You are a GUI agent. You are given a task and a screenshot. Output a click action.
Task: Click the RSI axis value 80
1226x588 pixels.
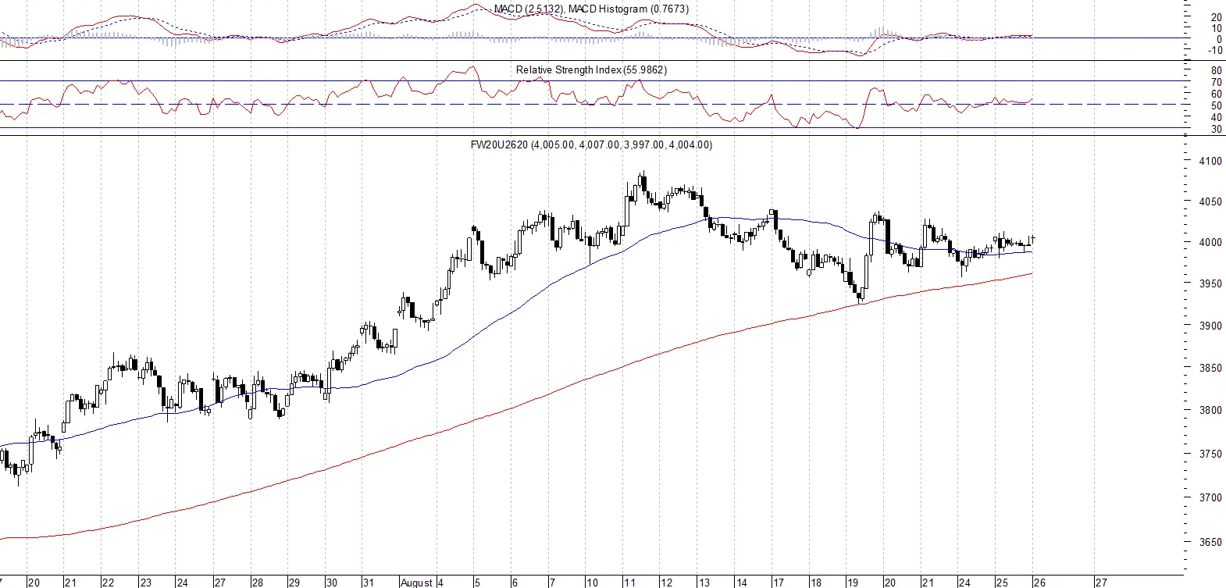[1217, 71]
